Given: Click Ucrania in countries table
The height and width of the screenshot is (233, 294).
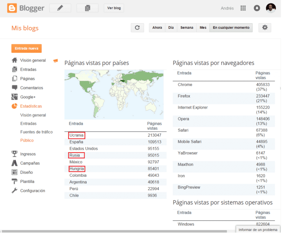Looking at the screenshot, I should pyautogui.click(x=77, y=135).
